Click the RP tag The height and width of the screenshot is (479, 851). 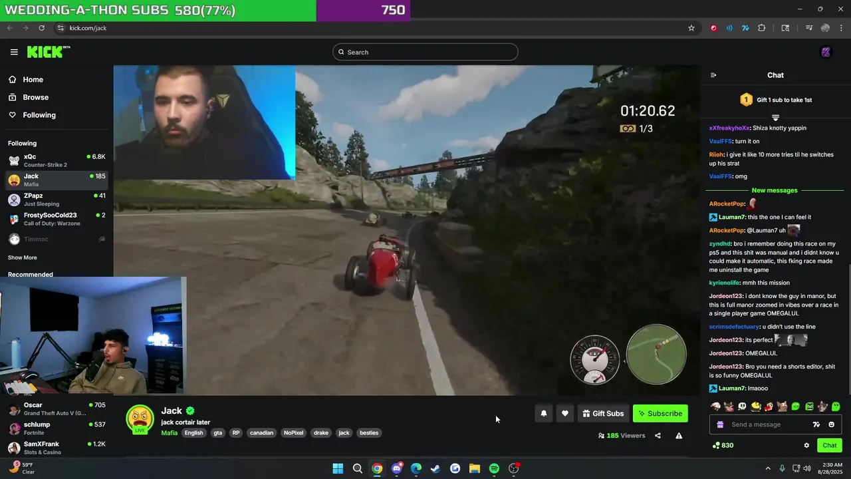click(236, 433)
